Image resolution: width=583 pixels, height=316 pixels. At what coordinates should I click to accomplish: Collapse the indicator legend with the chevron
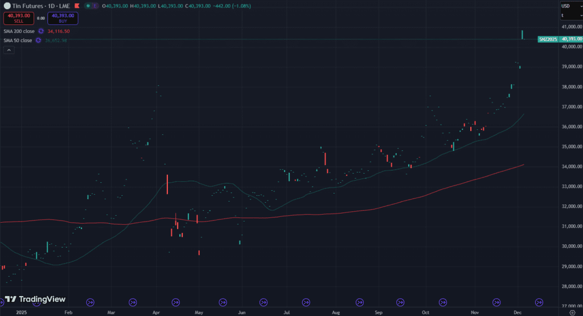tap(9, 50)
